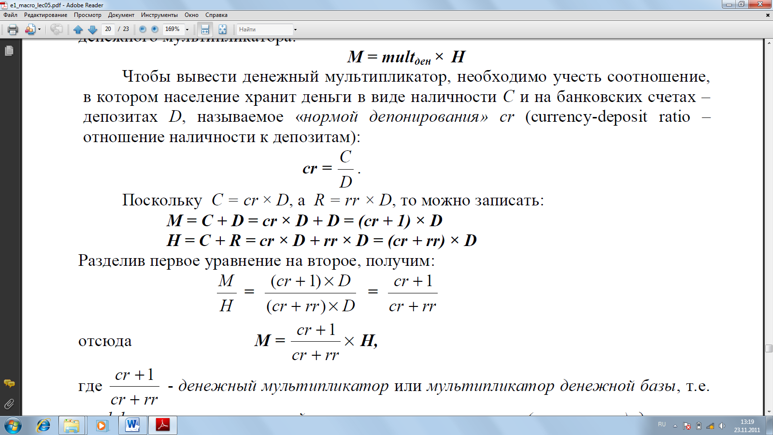Click the Найти search field
This screenshot has width=773, height=435.
tap(265, 29)
